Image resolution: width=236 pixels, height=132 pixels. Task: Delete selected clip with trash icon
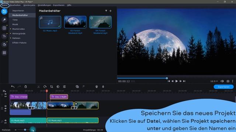[x=25, y=87]
